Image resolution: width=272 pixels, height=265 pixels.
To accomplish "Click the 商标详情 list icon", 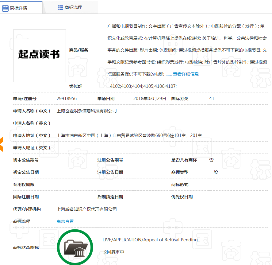I will [5, 8].
